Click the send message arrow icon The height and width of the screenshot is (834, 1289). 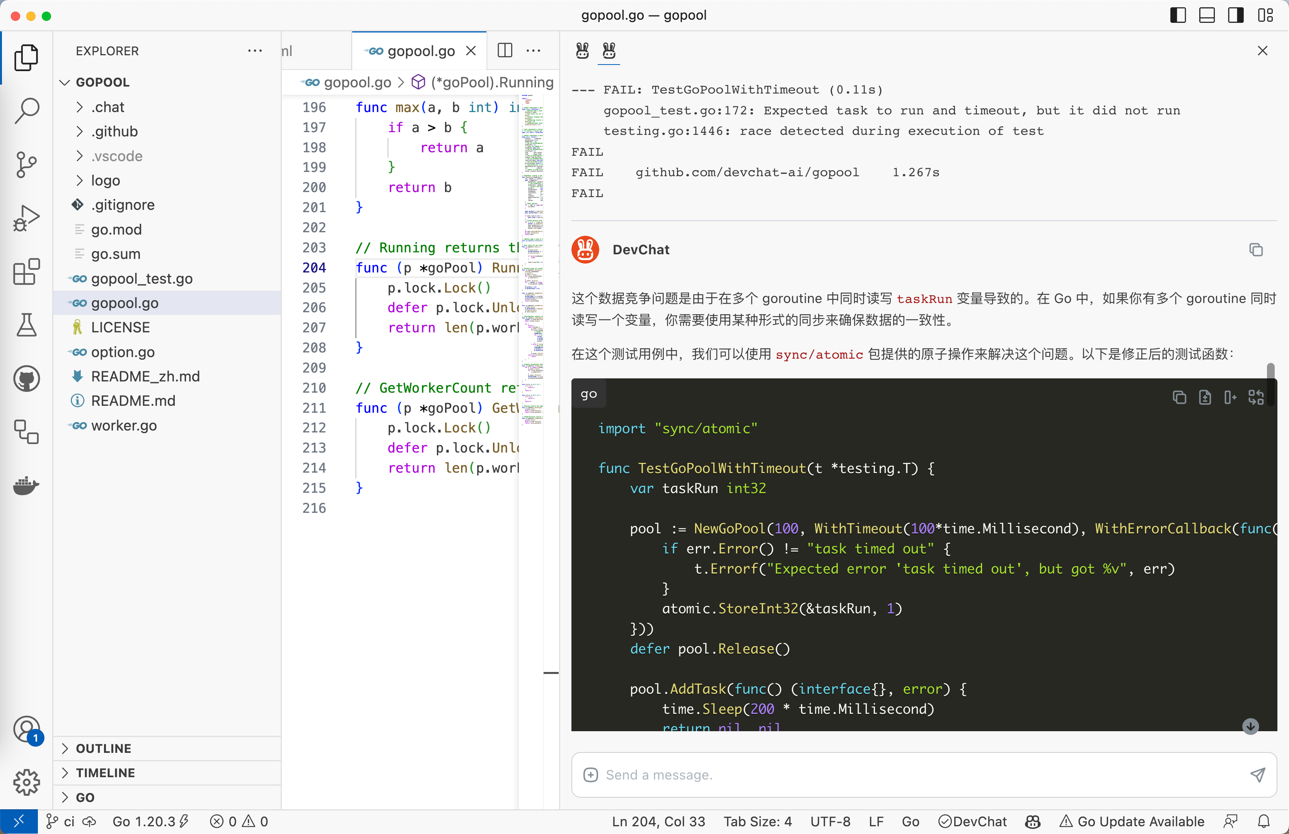(x=1257, y=774)
